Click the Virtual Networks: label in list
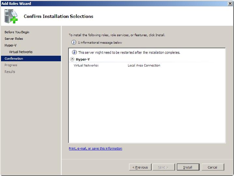This screenshot has height=176, width=234. point(86,66)
